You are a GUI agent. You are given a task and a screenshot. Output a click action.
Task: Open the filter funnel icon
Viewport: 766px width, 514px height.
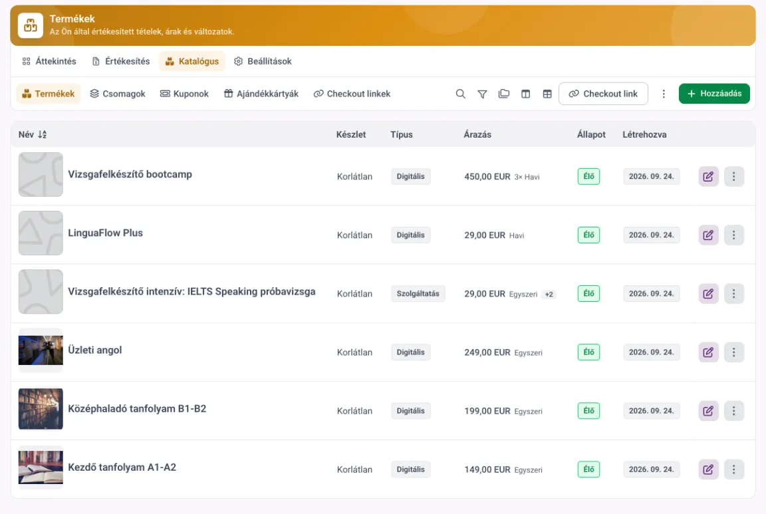(x=482, y=94)
